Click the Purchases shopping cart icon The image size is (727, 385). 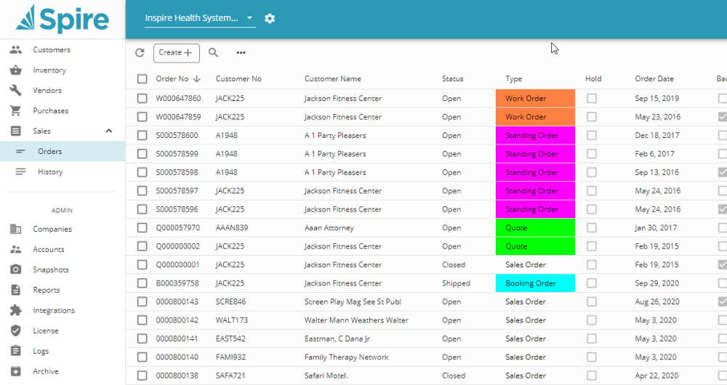click(x=16, y=110)
